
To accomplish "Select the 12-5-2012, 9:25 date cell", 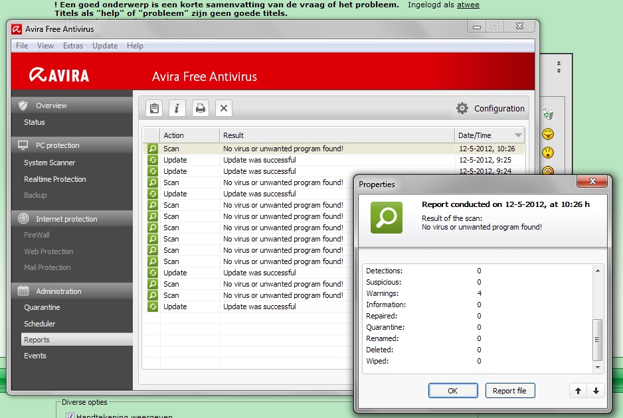I will [485, 160].
